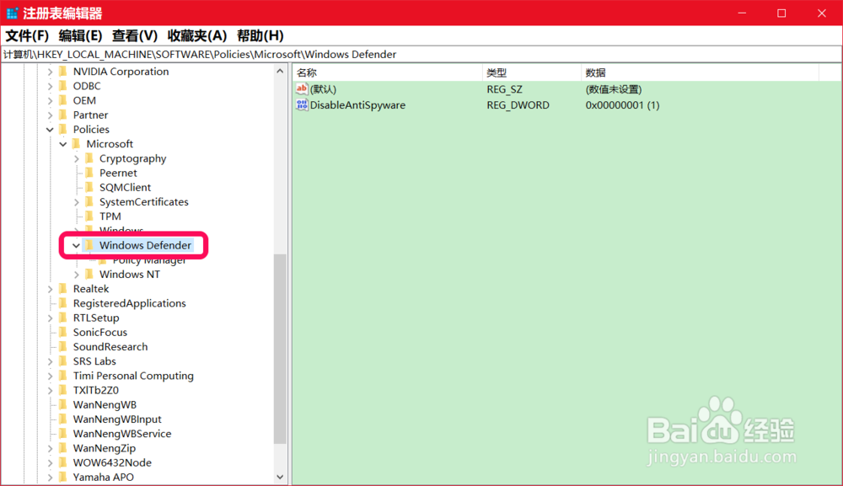
Task: Click the (默认) string value's ab icon
Action: tap(301, 88)
